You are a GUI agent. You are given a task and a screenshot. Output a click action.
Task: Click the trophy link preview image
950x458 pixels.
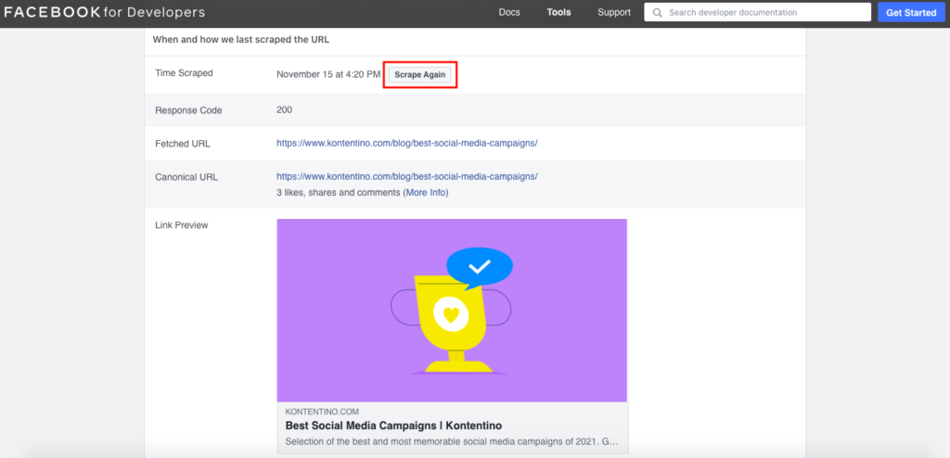tap(452, 311)
